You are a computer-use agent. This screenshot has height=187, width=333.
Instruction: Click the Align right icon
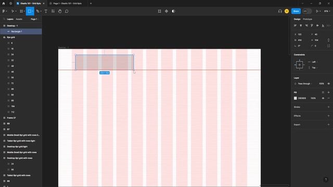coord(306,25)
